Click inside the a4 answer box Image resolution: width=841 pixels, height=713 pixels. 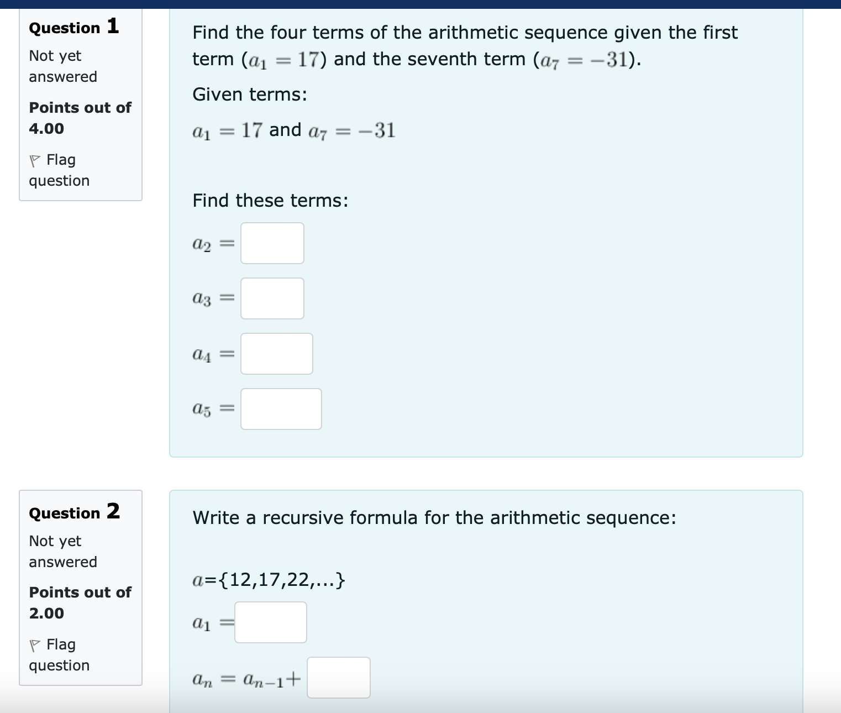tap(276, 354)
